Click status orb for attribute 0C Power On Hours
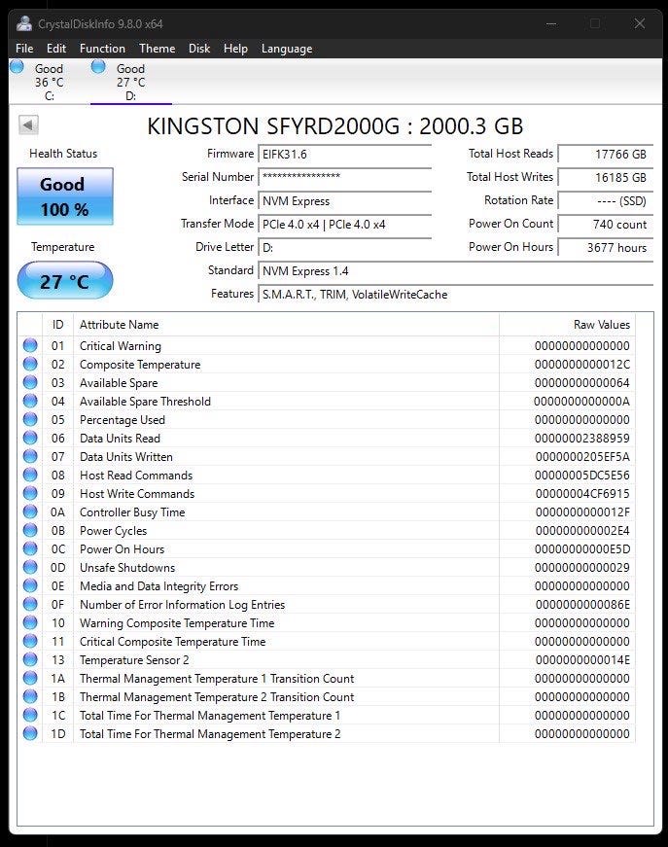Image resolution: width=668 pixels, height=847 pixels. point(30,548)
